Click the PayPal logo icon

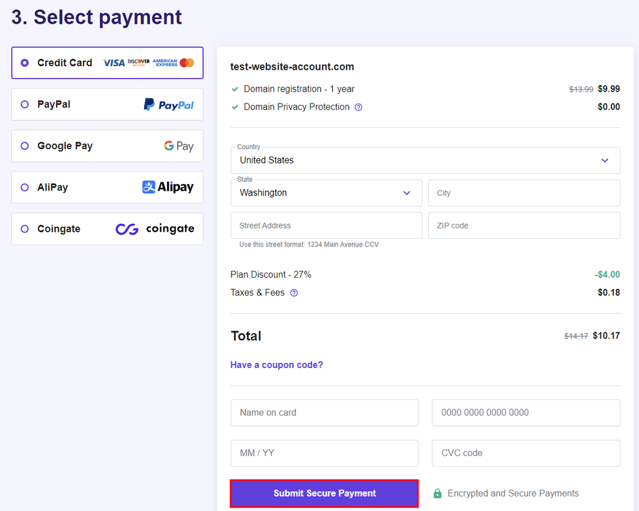point(168,105)
